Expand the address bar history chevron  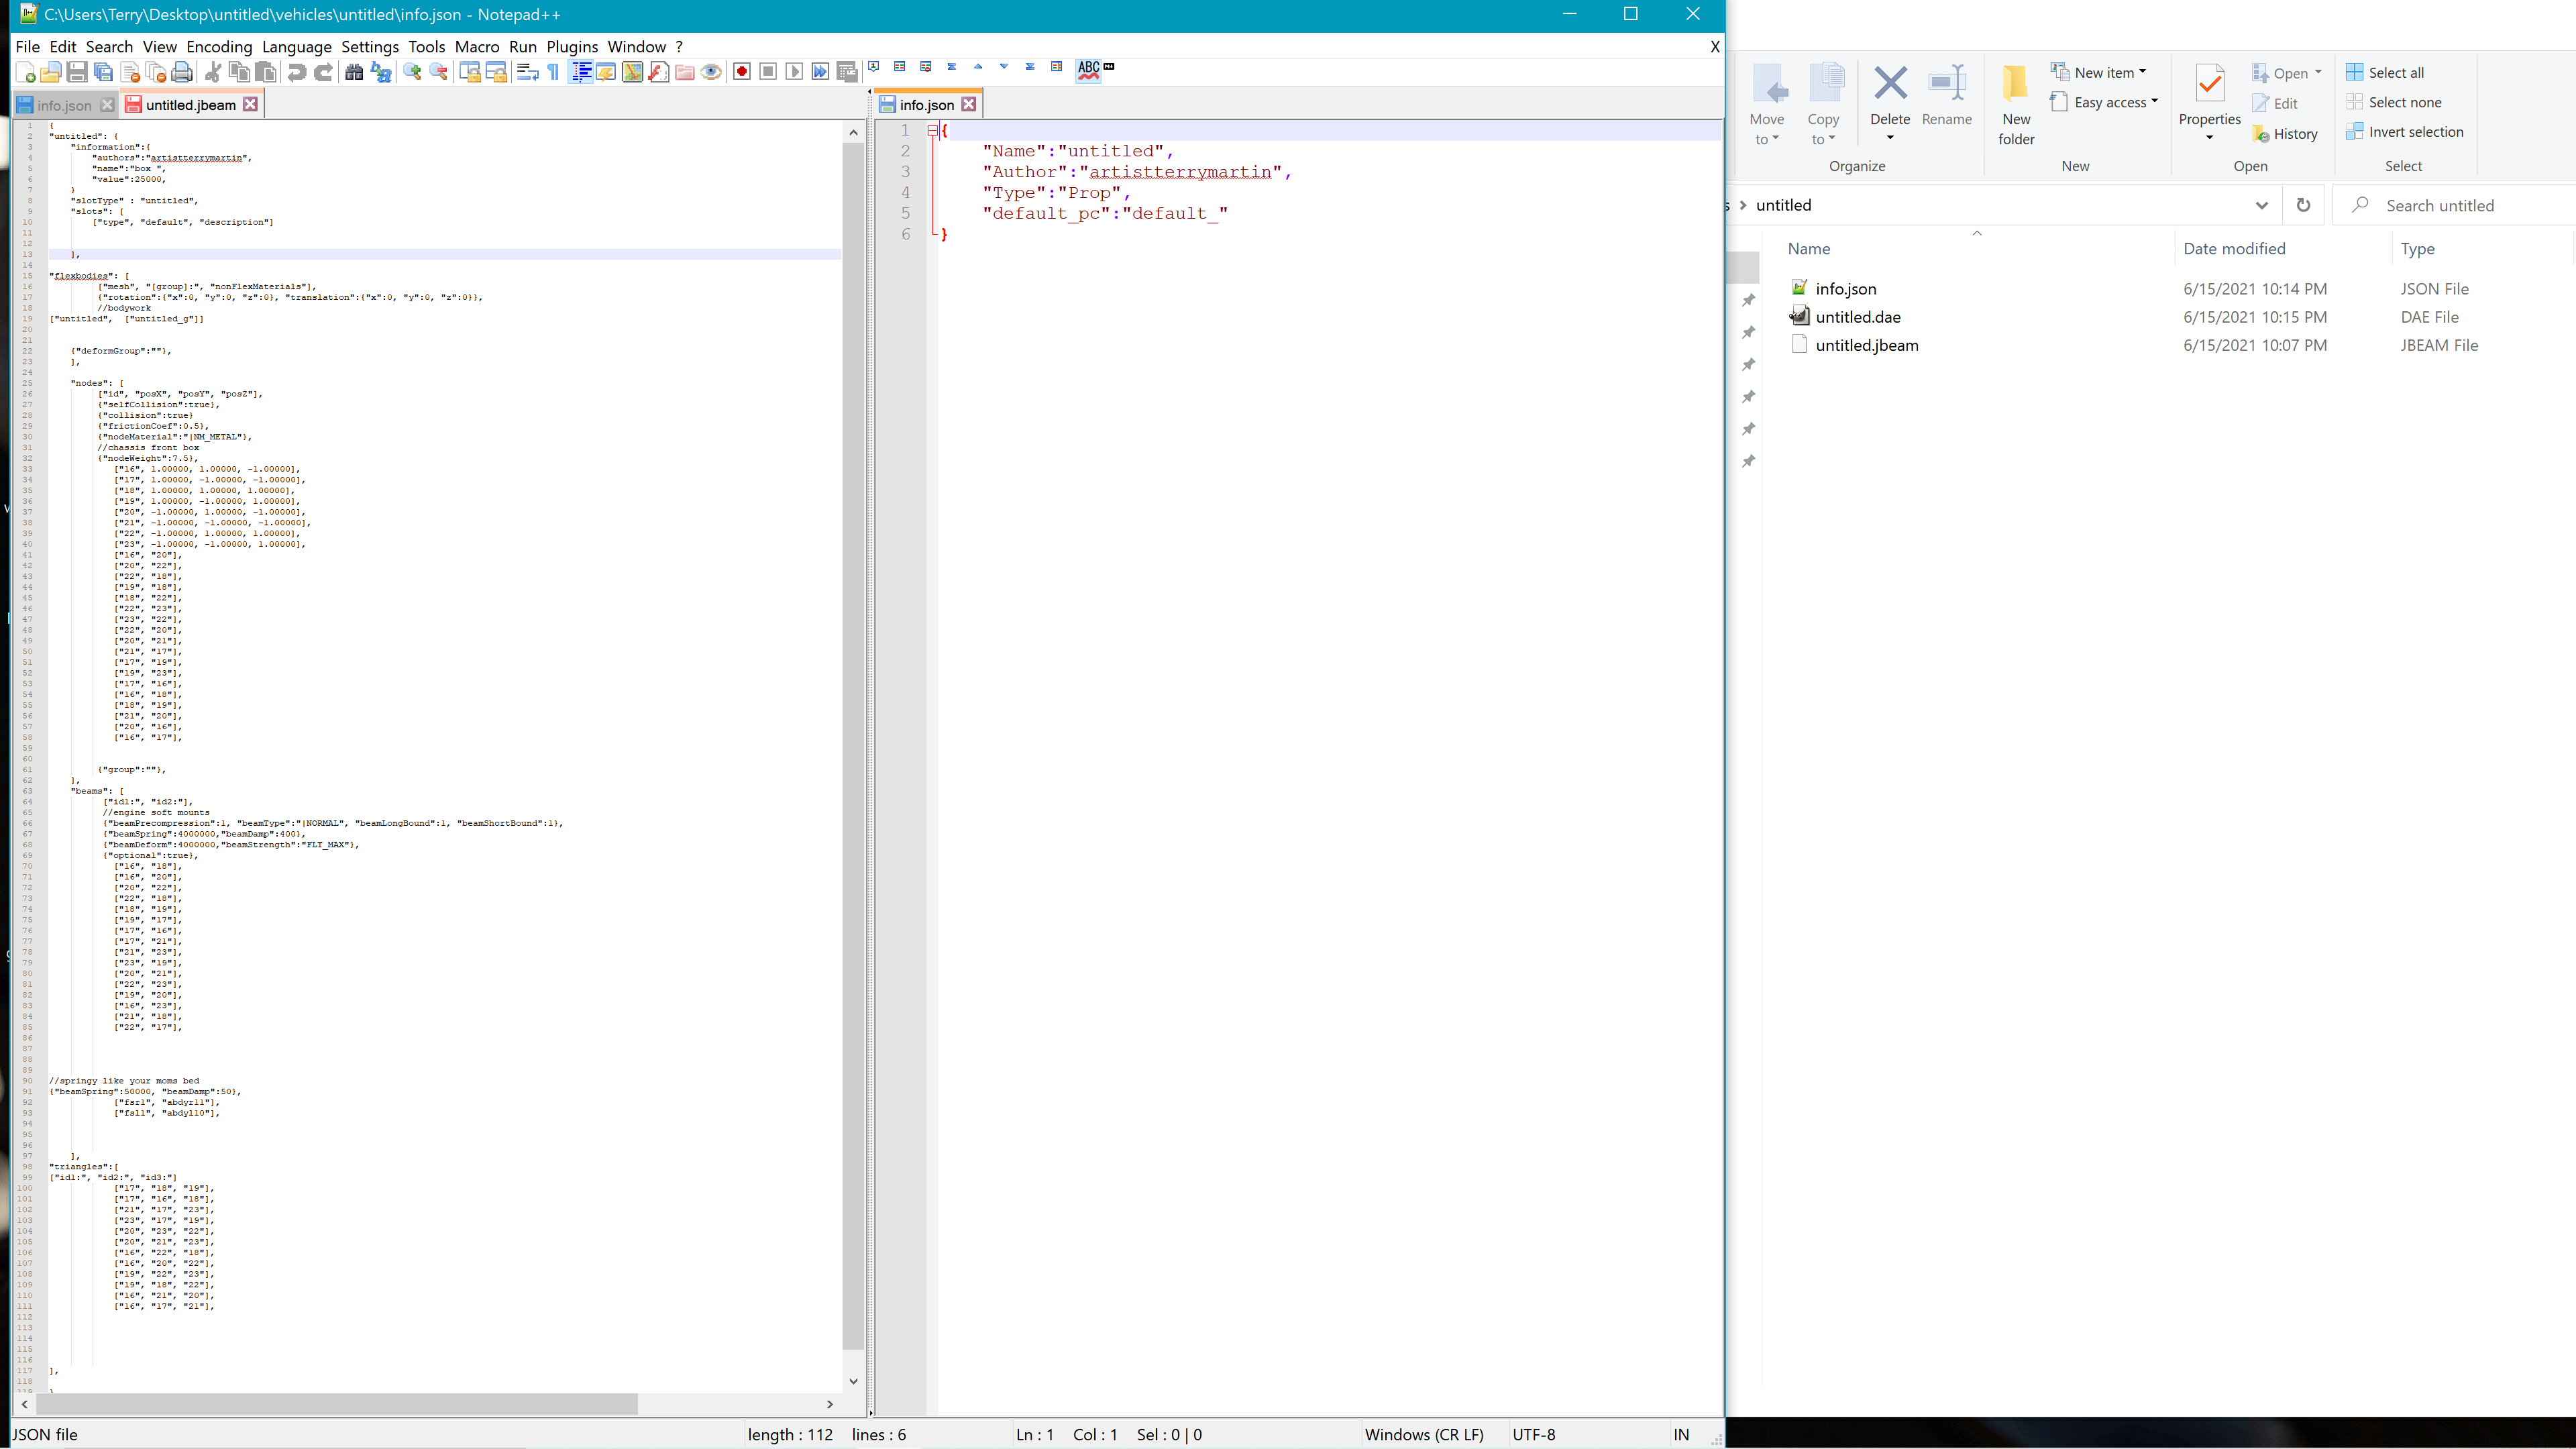(2261, 205)
